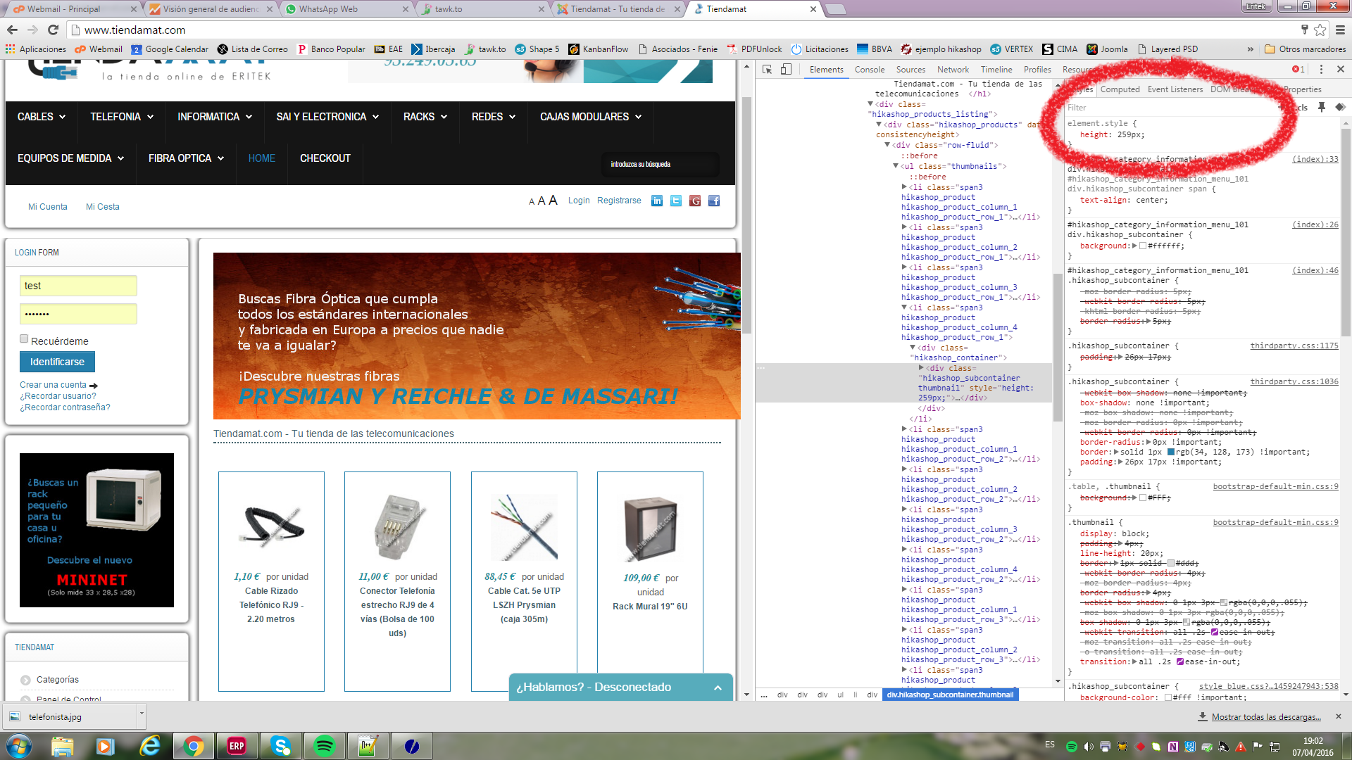This screenshot has height=760, width=1352.
Task: Click the Identificarse login button
Action: point(57,362)
